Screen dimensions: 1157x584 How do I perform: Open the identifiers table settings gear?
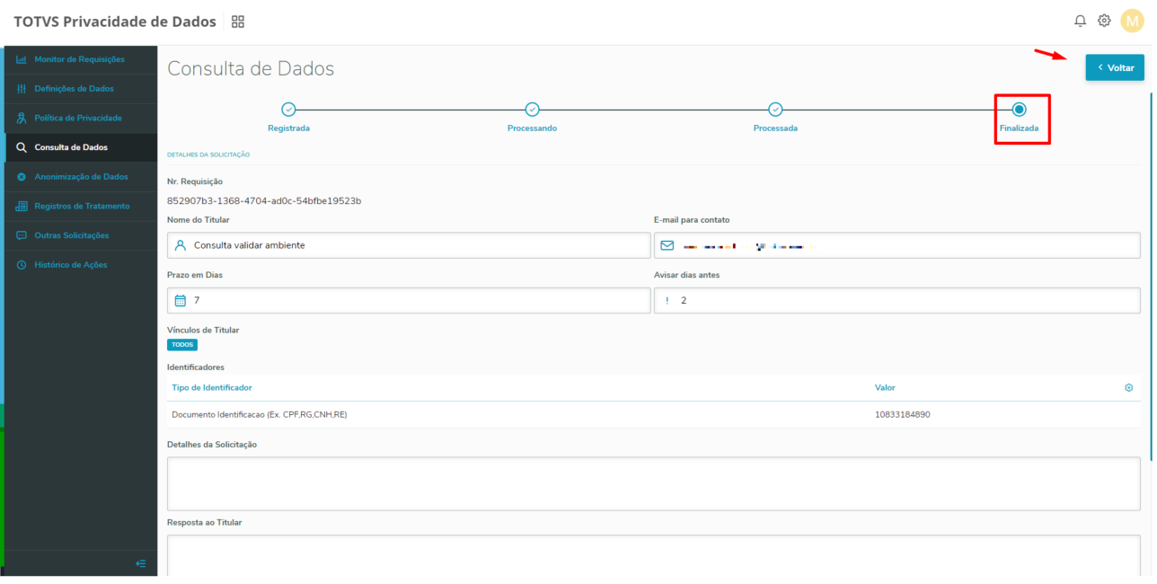(1129, 388)
